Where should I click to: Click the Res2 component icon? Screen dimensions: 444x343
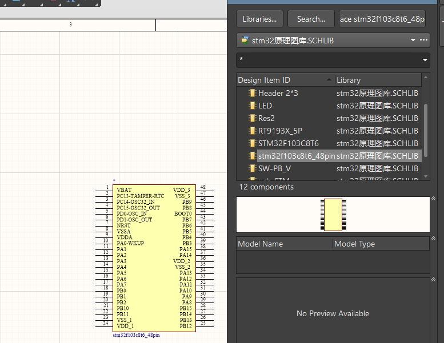click(x=252, y=118)
